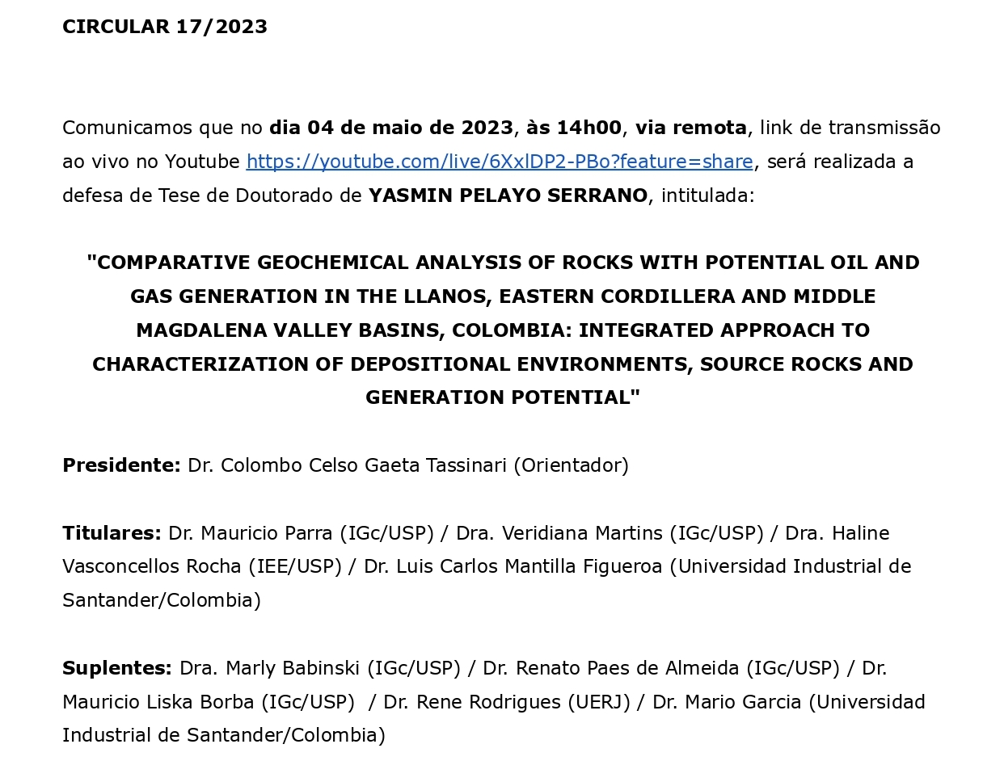
Task: Click the title line 'MAGDALENA VALLEY BASINS, COLOMBIA'
Action: [x=503, y=330]
